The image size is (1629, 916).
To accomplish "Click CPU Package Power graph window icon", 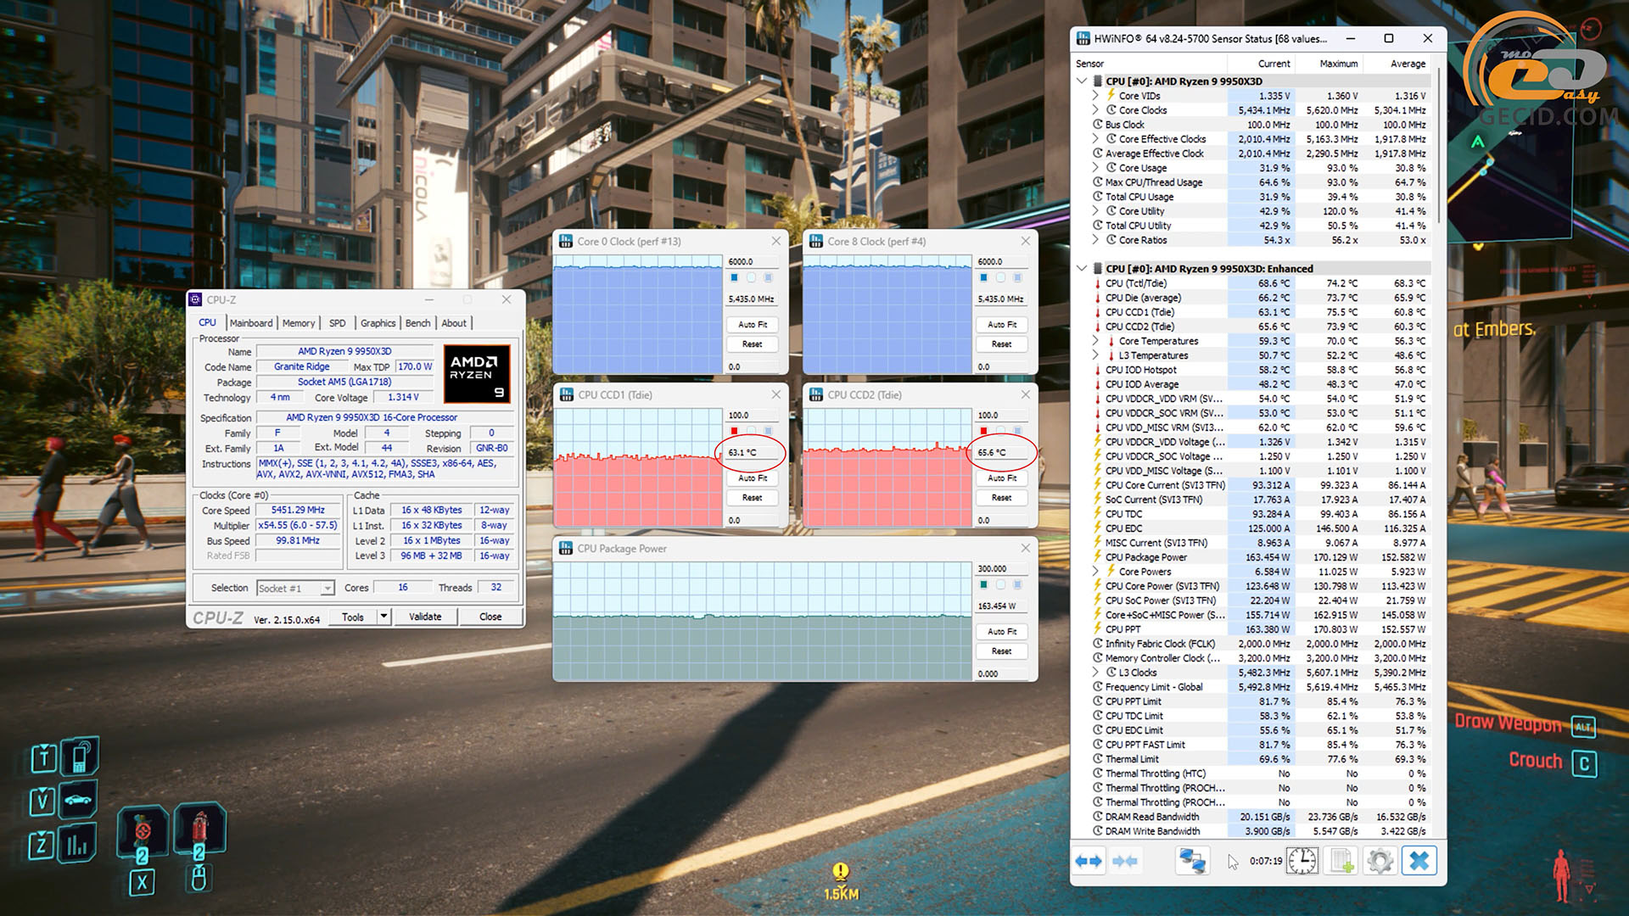I will [566, 549].
